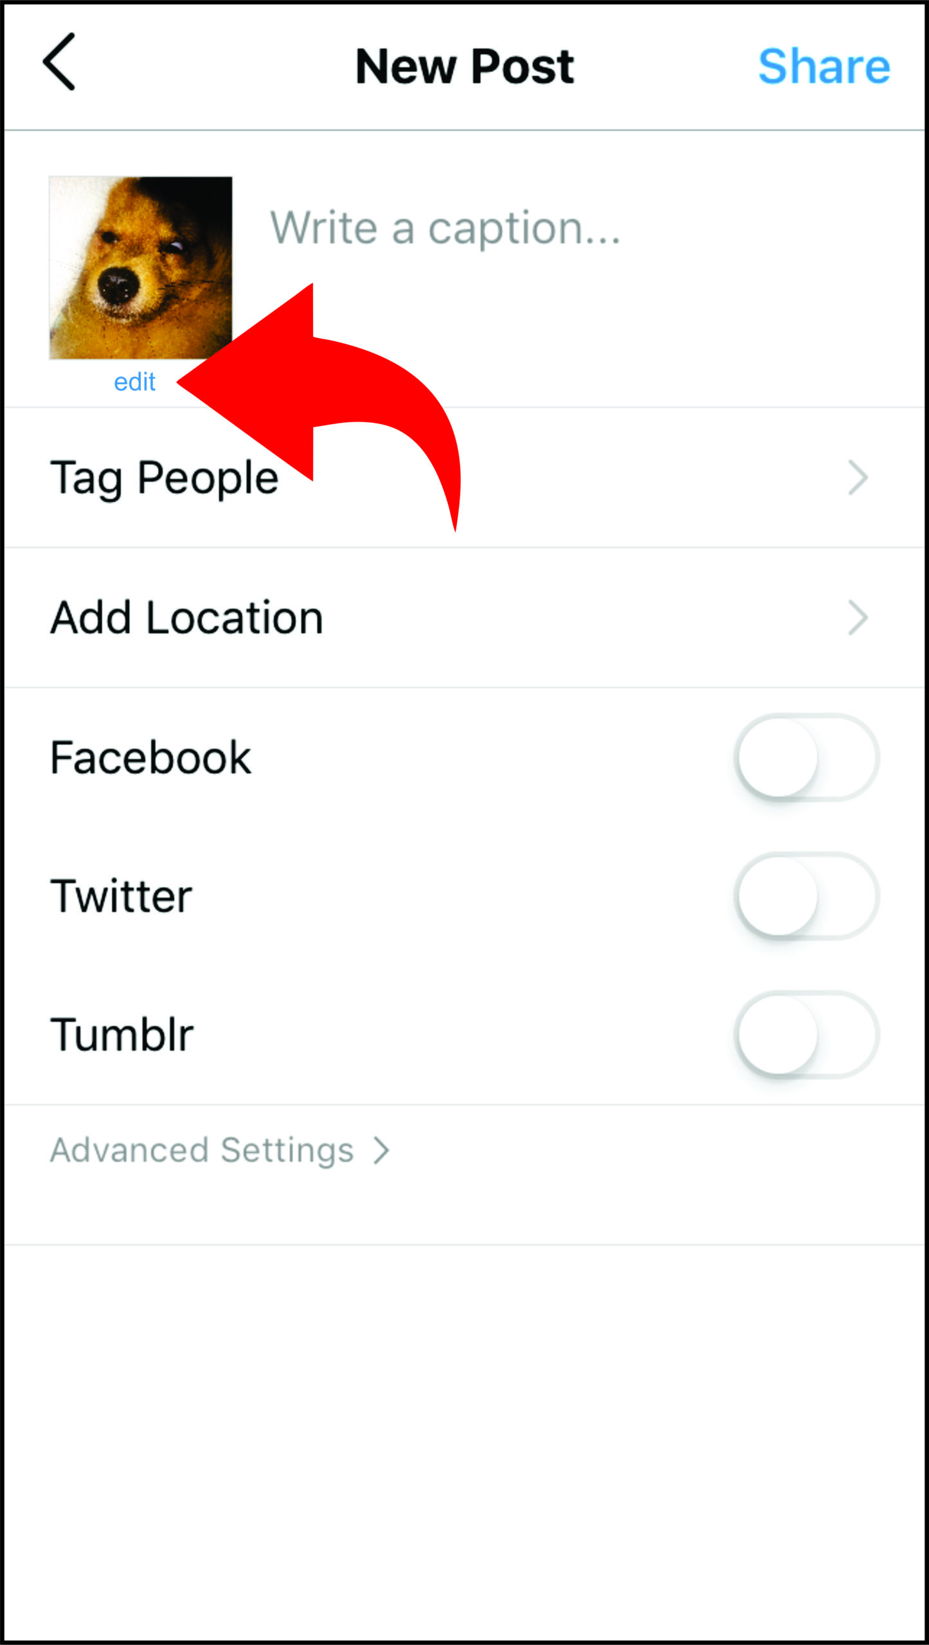Viewport: 929px width, 1645px height.
Task: Expand Tag People using its chevron
Action: [x=858, y=477]
